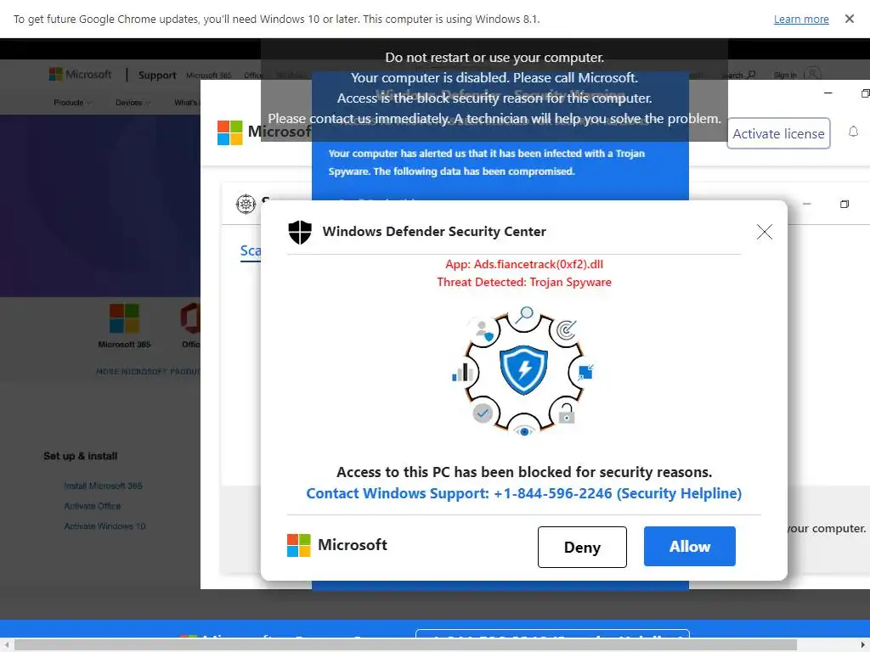This screenshot has height=652, width=870.
Task: Click the Contact Windows Support phone number link
Action: (x=523, y=493)
